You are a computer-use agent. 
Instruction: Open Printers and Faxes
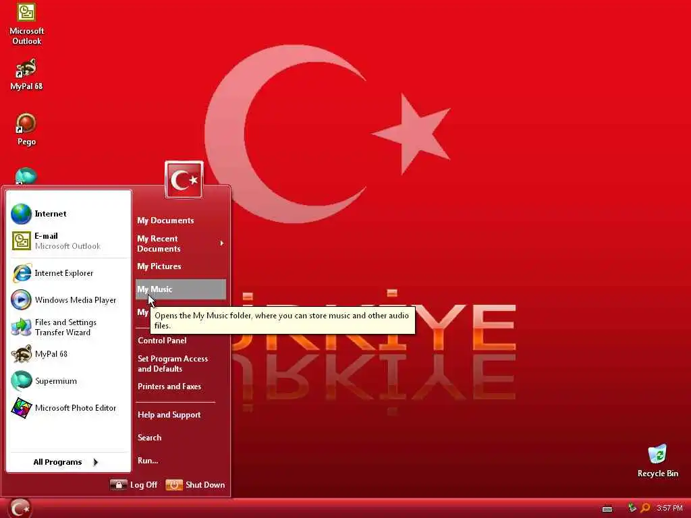coord(181,386)
